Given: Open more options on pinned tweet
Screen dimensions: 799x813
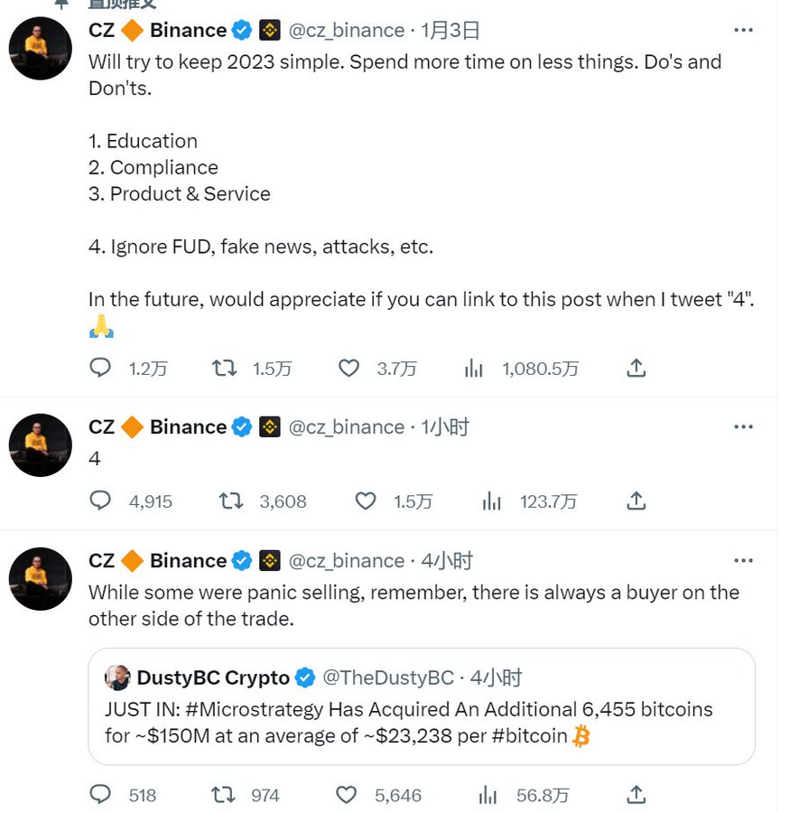Looking at the screenshot, I should point(743,30).
